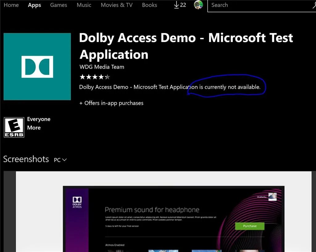Click the ESRB Everyone rating badge

click(14, 127)
